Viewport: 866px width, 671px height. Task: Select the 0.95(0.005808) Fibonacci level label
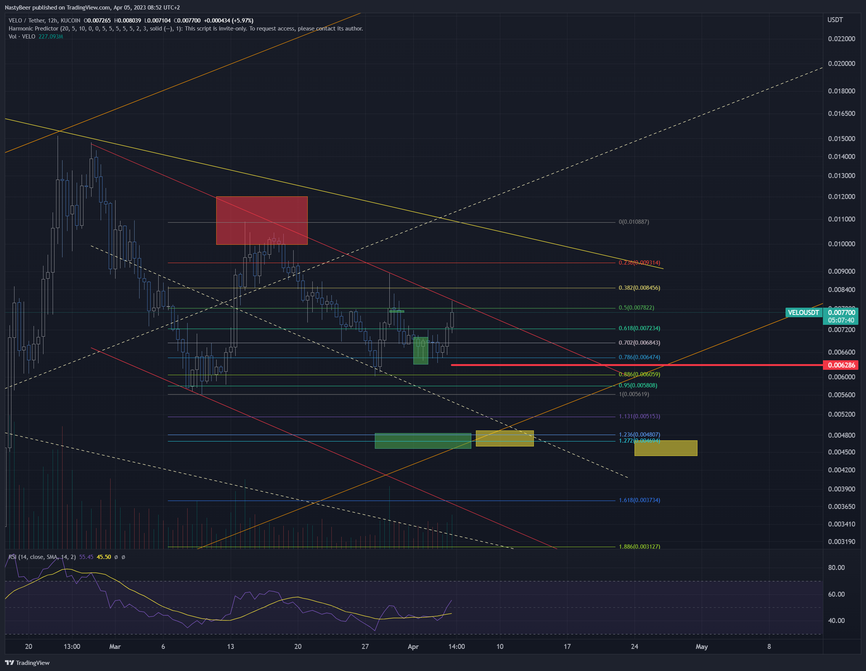638,386
